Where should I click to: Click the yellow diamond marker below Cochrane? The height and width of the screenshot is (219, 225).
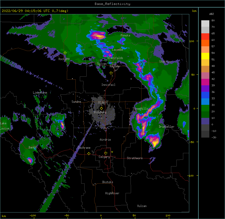point(89,154)
